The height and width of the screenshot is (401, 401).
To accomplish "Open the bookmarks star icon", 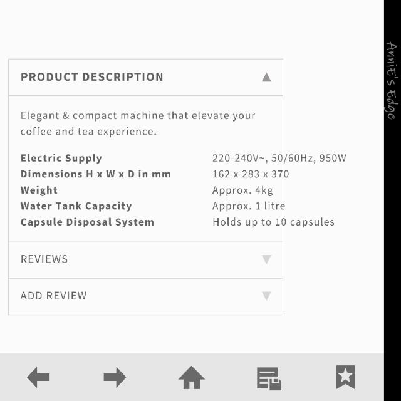I will [x=345, y=377].
